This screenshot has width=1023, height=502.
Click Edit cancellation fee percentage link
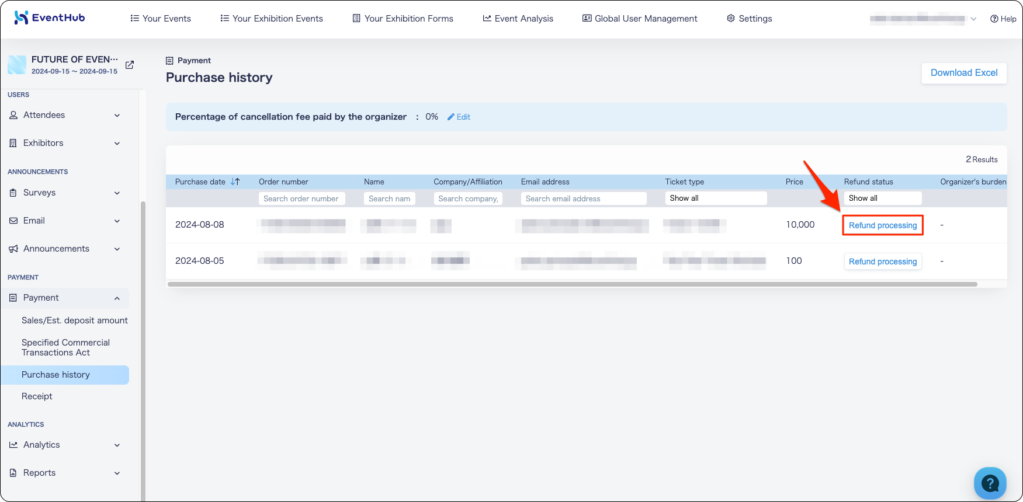coord(459,117)
